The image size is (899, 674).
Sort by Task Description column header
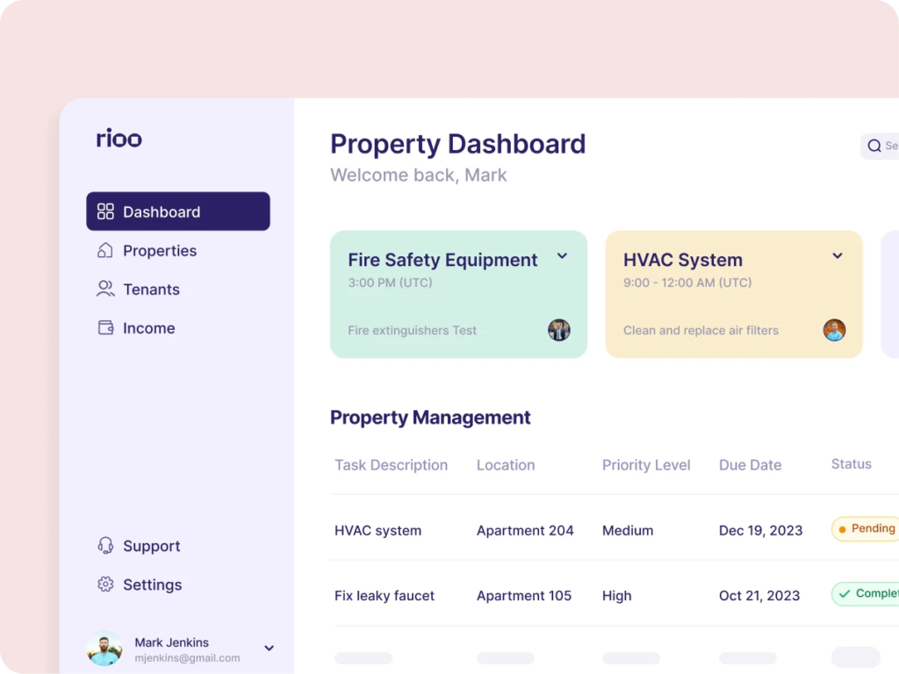391,465
